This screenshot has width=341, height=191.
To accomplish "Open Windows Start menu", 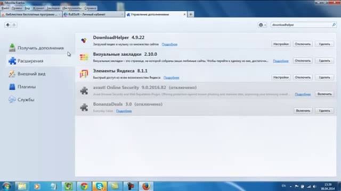I will (x=6, y=186).
